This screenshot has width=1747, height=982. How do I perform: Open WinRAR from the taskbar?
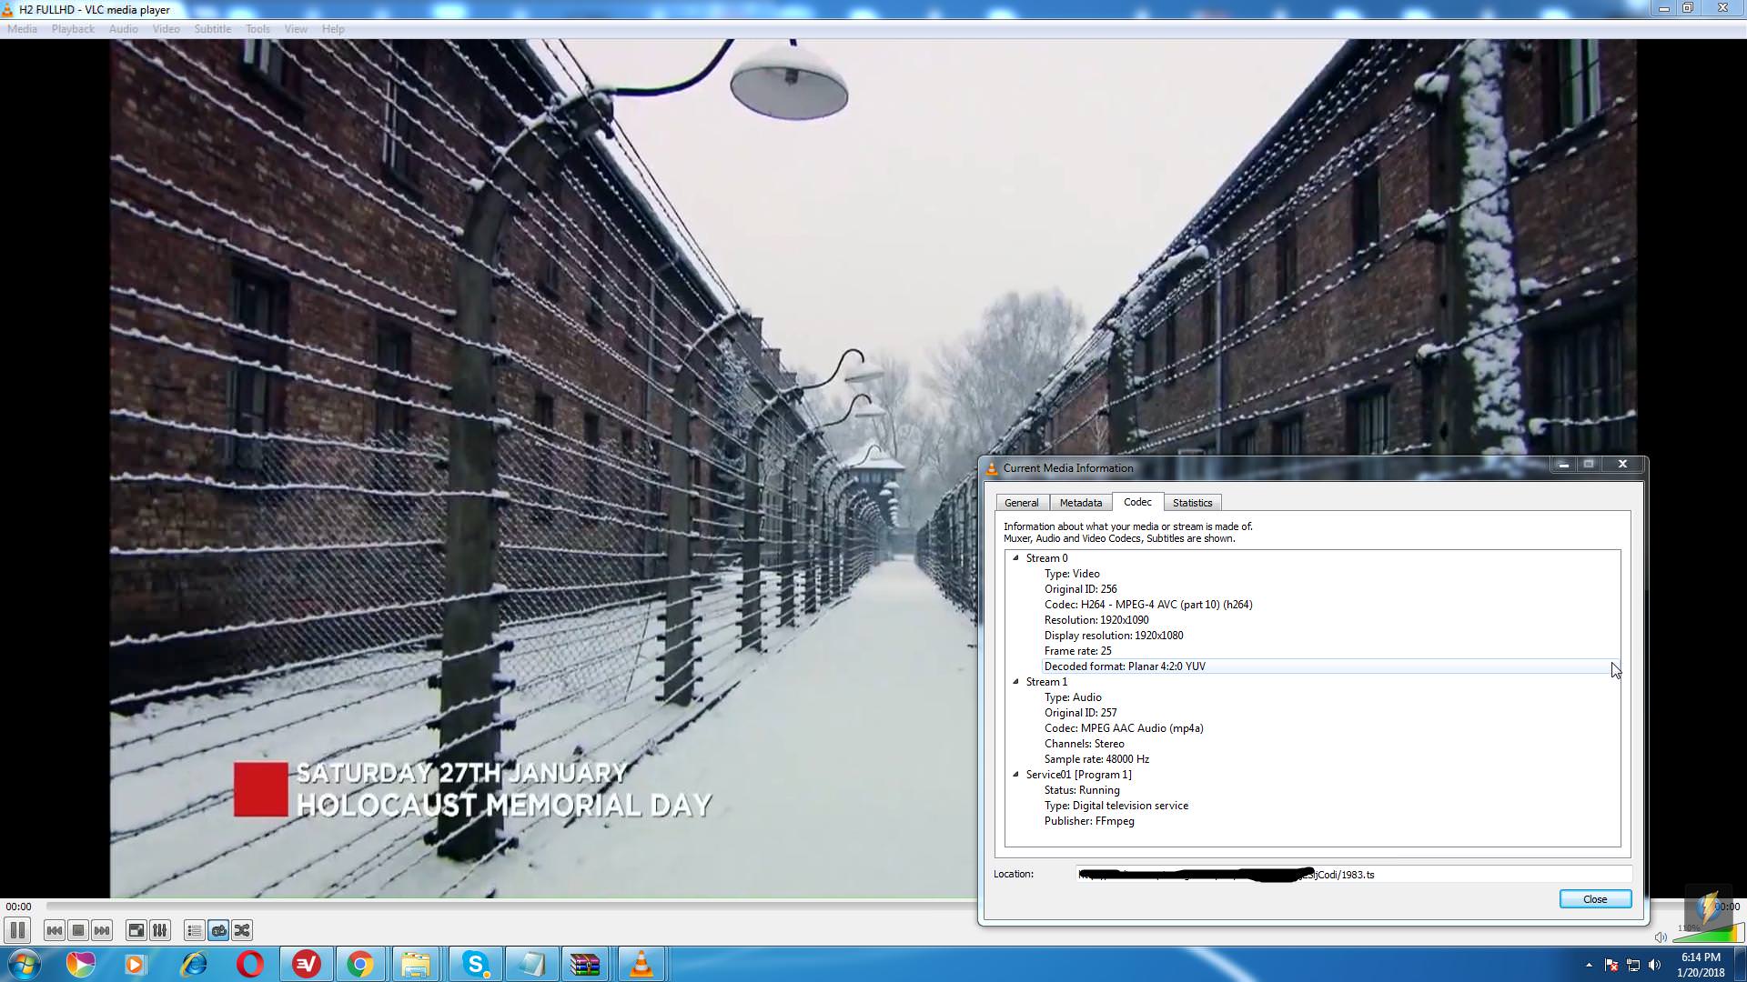pos(584,964)
